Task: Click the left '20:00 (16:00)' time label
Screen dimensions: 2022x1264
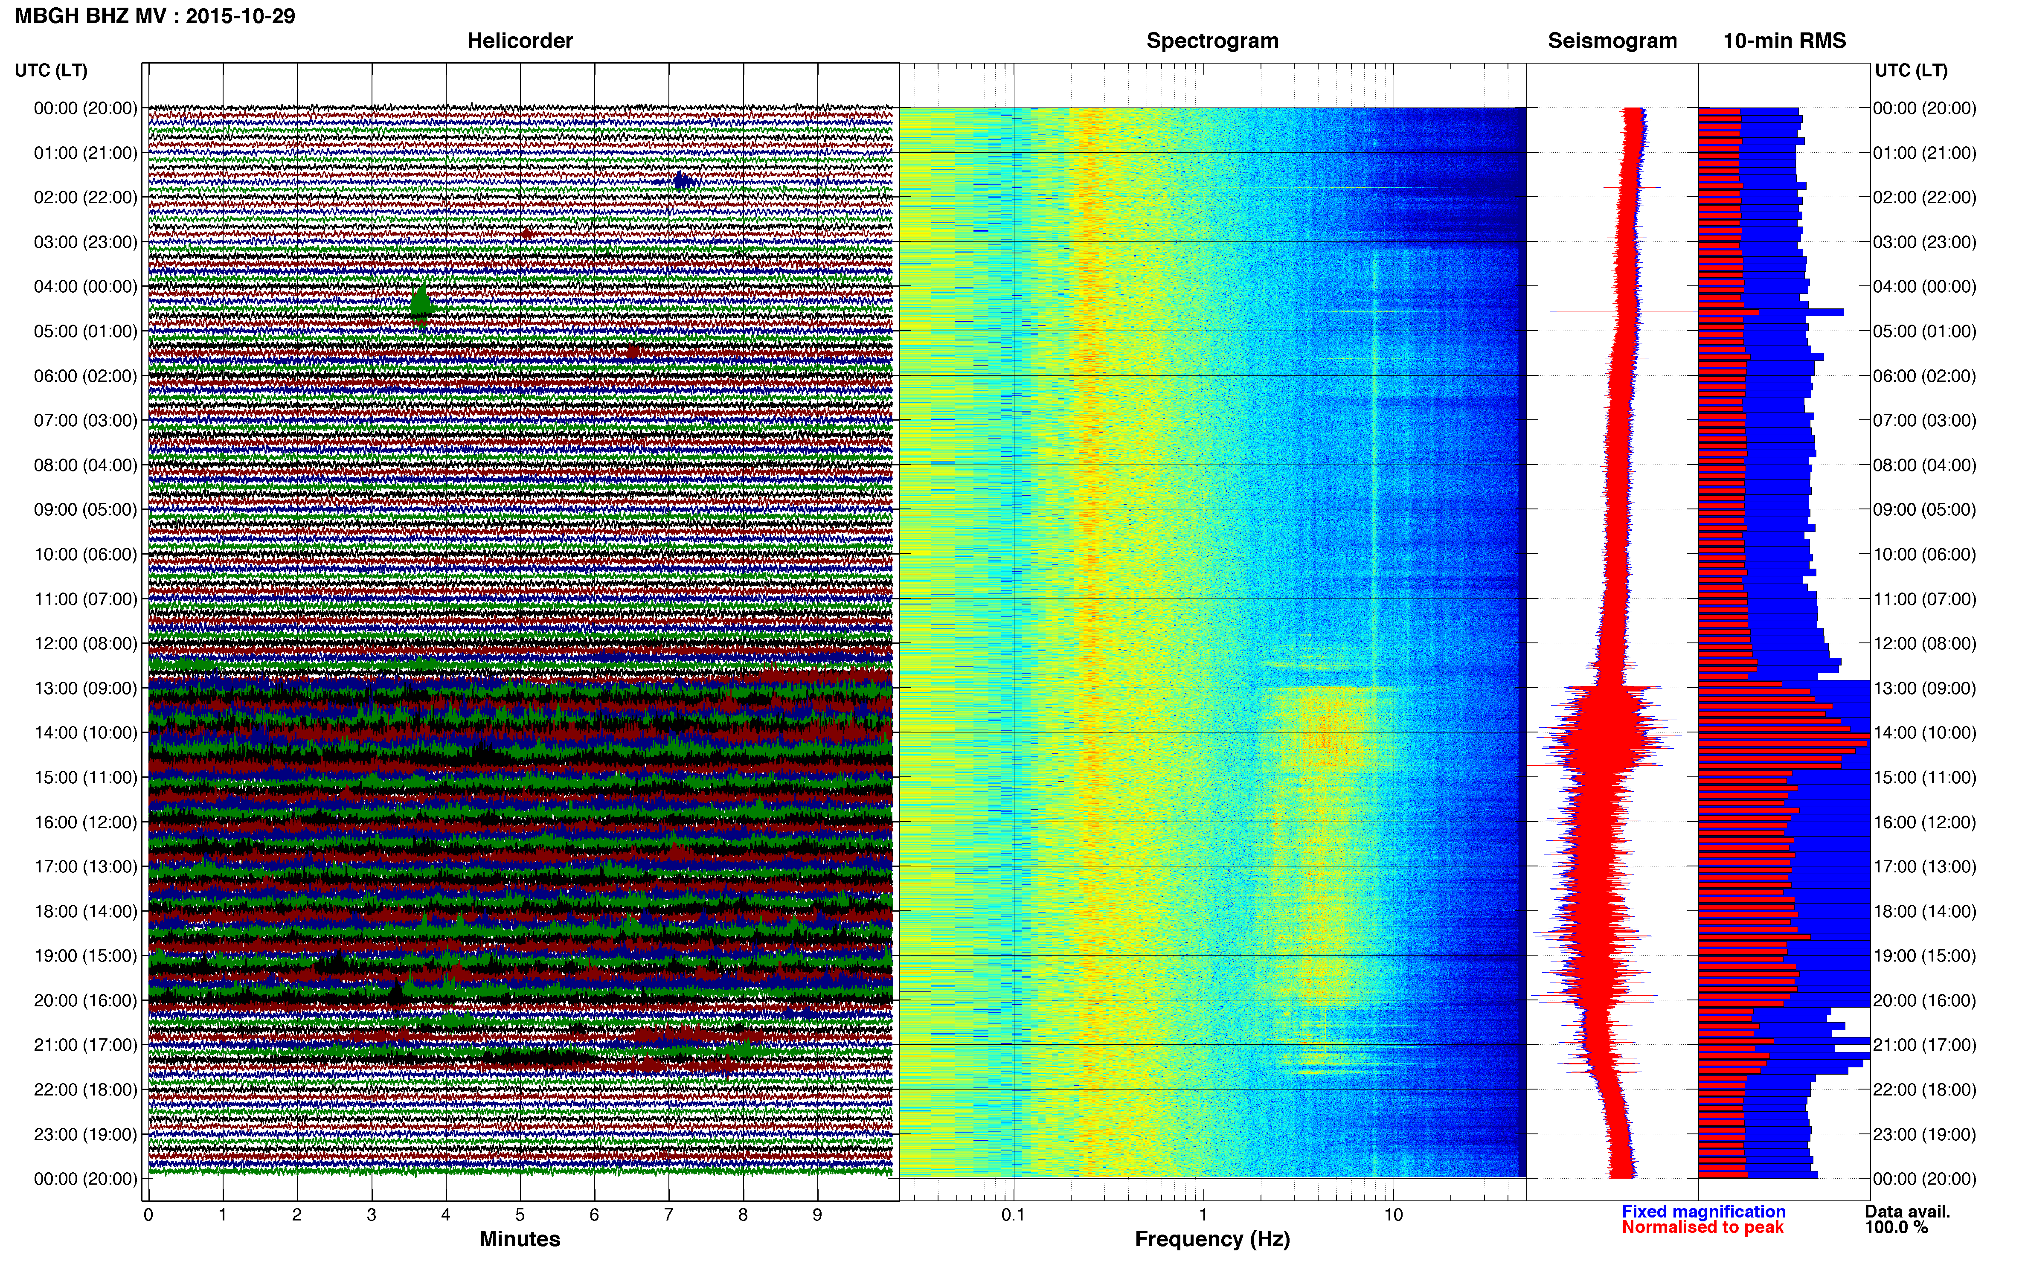Action: 85,1001
